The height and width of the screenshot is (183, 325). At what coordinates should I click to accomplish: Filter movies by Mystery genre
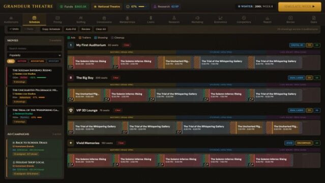[x=54, y=61]
